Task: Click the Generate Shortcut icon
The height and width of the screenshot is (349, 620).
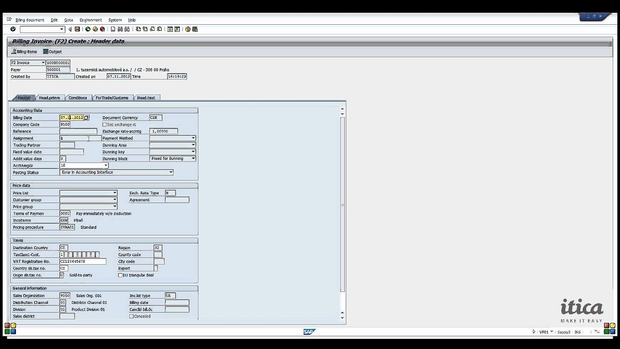Action: (177, 29)
